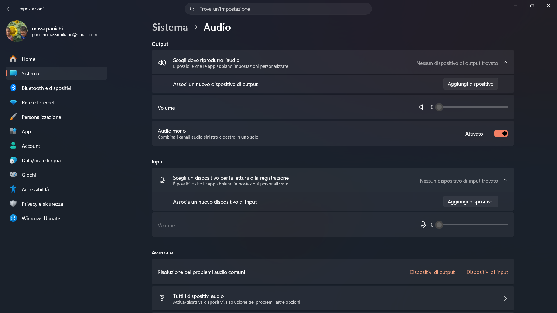
Task: Click the back arrow in the title bar
Action: coord(9,9)
